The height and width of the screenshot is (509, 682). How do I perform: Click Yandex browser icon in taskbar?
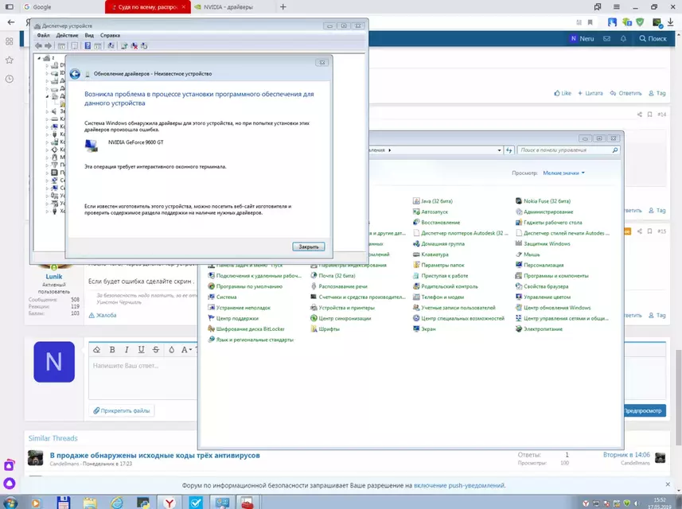[x=170, y=503]
